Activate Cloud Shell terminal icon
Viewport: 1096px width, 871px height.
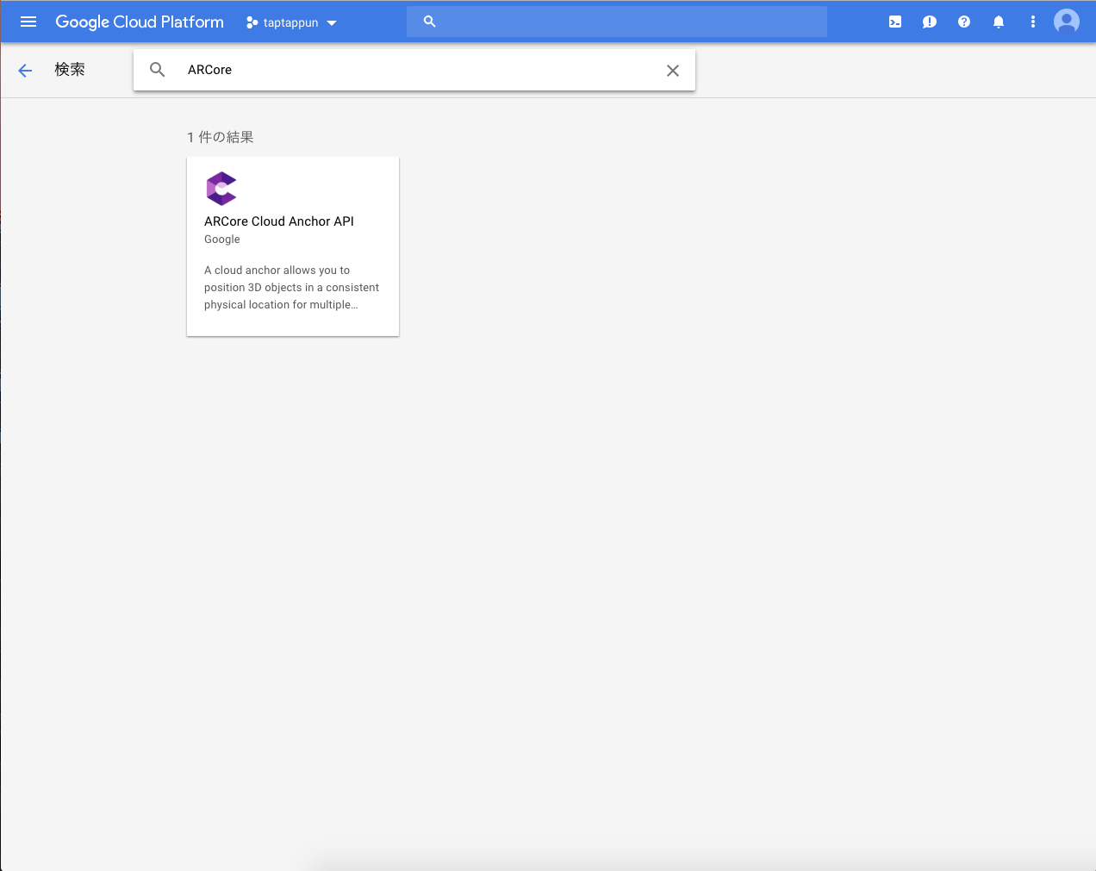point(895,22)
